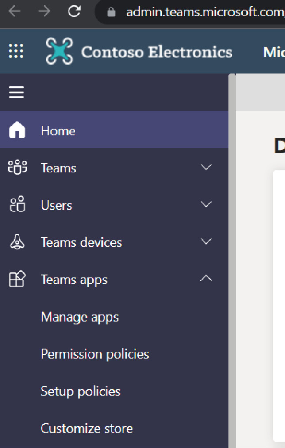Image resolution: width=285 pixels, height=448 pixels.
Task: Reload the page with refresh icon
Action: [74, 11]
